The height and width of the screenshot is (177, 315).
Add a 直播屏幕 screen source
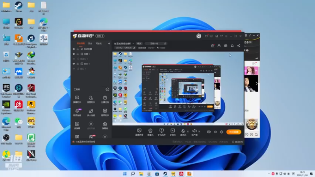(x=139, y=132)
